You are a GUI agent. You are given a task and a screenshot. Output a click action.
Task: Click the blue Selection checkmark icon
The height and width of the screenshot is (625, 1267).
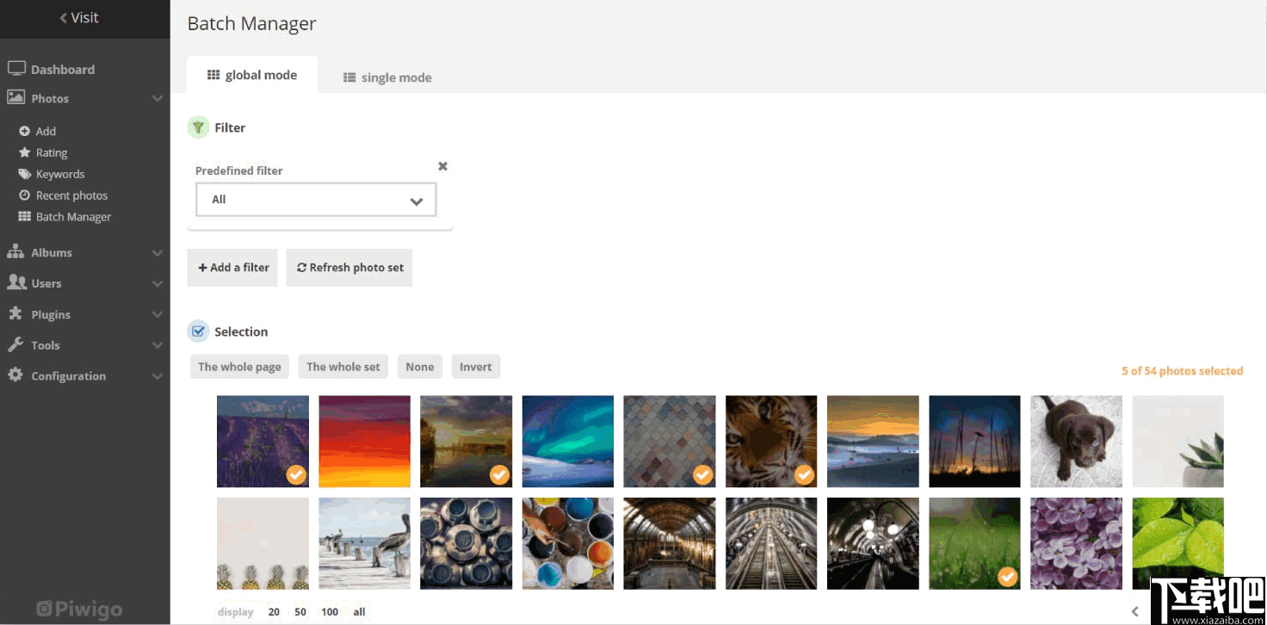click(x=198, y=331)
